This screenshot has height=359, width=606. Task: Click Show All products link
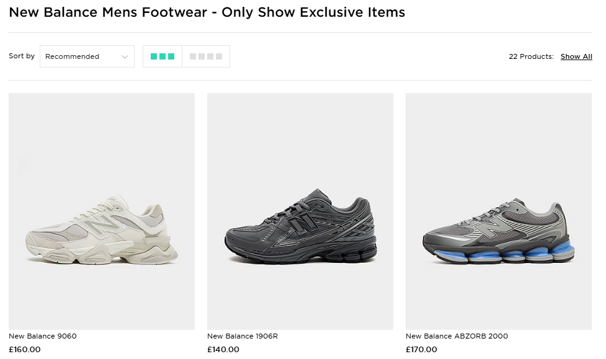click(576, 56)
